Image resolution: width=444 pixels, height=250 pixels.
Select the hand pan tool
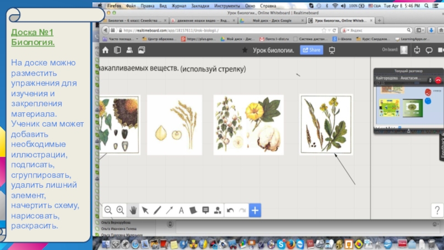point(133,210)
